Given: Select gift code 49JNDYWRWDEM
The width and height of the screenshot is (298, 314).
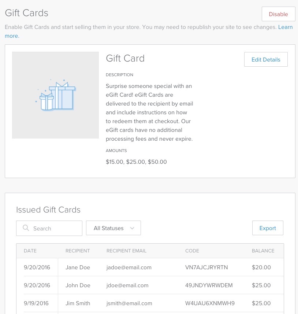Looking at the screenshot, I should click(209, 285).
